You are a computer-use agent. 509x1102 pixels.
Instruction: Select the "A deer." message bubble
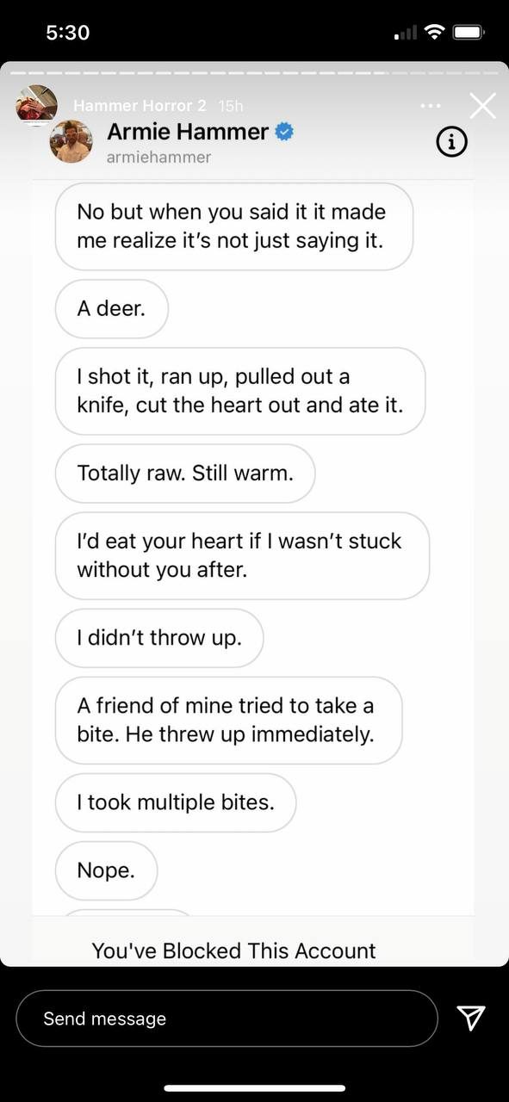pos(112,308)
